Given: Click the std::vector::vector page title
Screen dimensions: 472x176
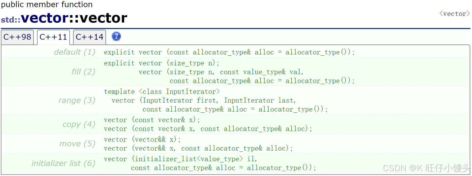Looking at the screenshot, I should pos(64,18).
